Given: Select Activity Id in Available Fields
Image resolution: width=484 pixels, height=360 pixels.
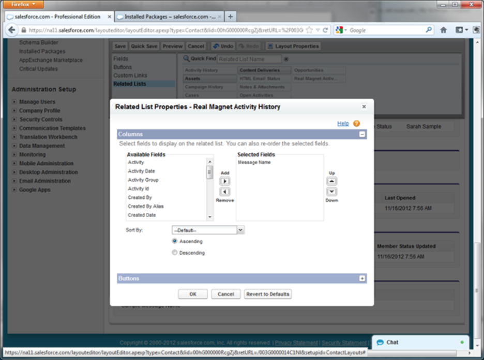Looking at the screenshot, I should 138,189.
